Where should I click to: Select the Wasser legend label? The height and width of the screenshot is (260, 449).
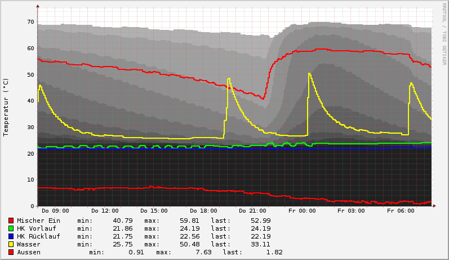click(x=28, y=244)
